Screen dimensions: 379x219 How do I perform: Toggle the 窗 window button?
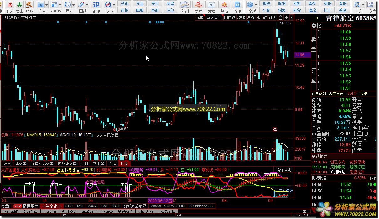[265, 17]
